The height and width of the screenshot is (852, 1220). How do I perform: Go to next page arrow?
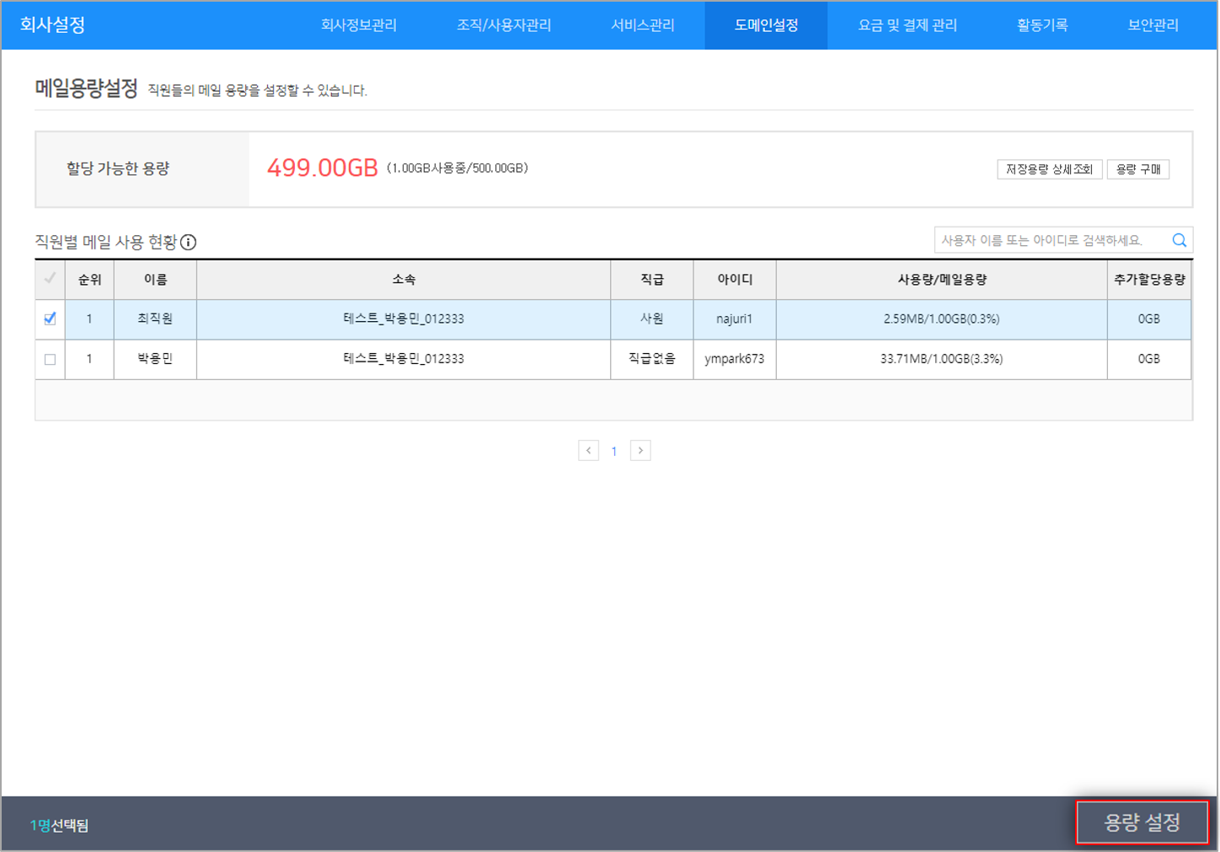(640, 451)
